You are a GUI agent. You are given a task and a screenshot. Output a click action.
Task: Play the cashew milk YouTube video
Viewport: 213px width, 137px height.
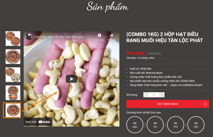pos(72,79)
